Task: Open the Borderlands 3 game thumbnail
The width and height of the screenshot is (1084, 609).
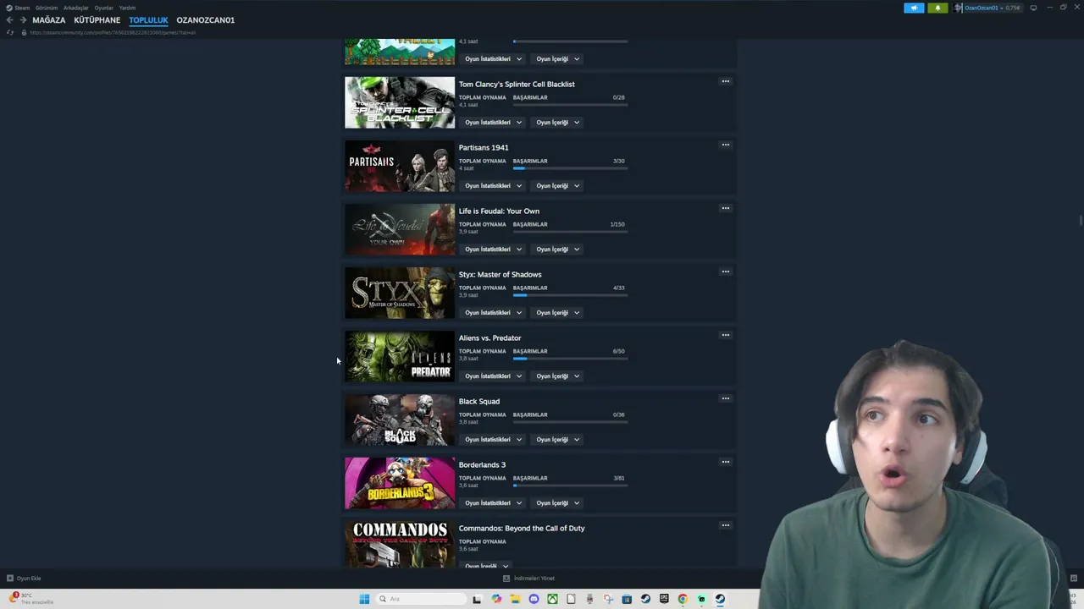Action: pos(400,483)
